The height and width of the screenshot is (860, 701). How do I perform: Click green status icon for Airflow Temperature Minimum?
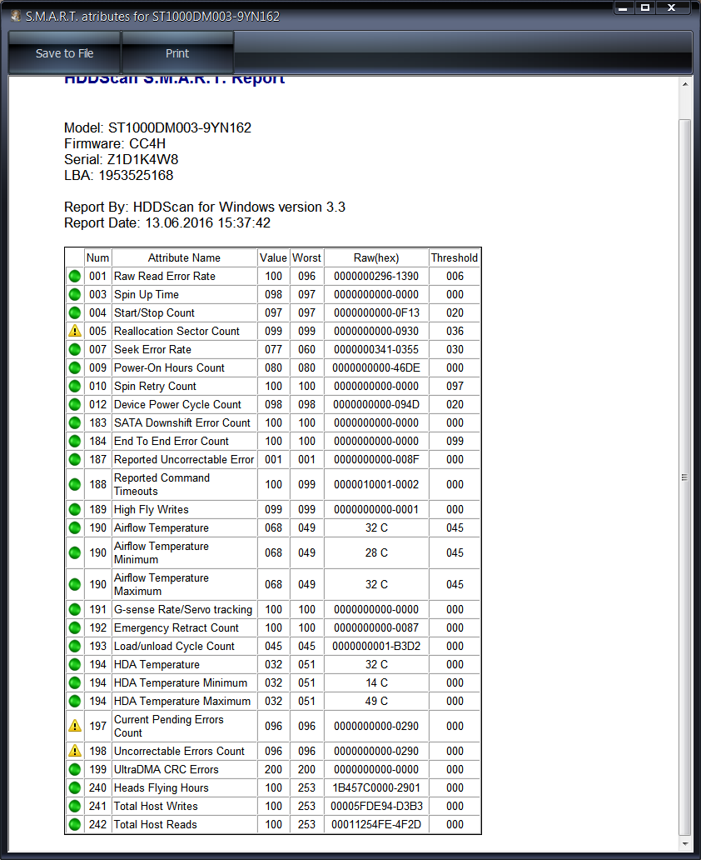[75, 552]
